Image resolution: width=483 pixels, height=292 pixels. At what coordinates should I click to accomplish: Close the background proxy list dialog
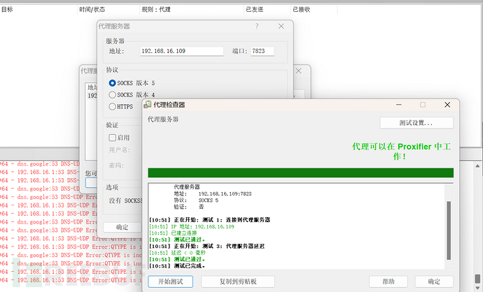click(x=298, y=71)
